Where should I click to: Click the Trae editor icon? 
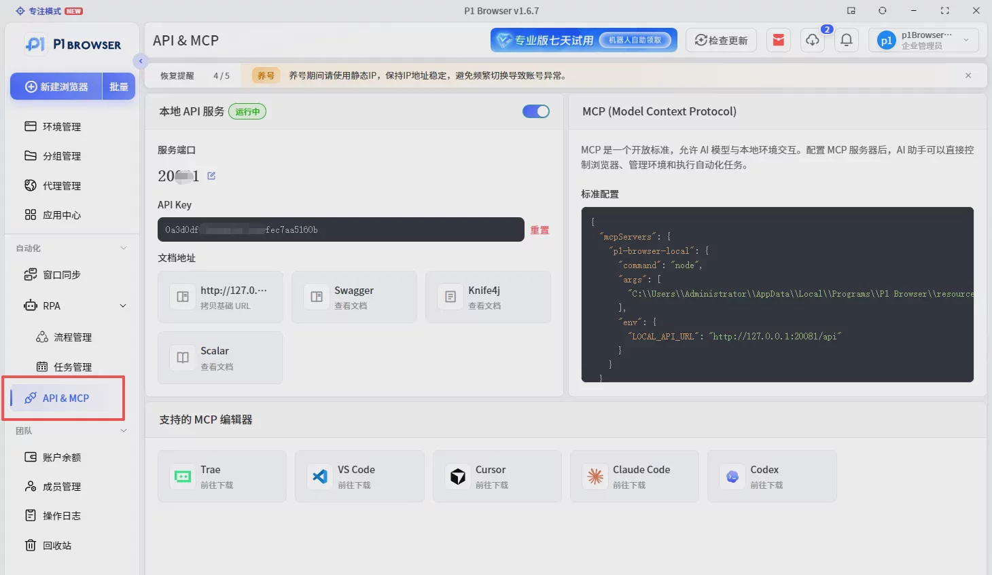pyautogui.click(x=183, y=477)
